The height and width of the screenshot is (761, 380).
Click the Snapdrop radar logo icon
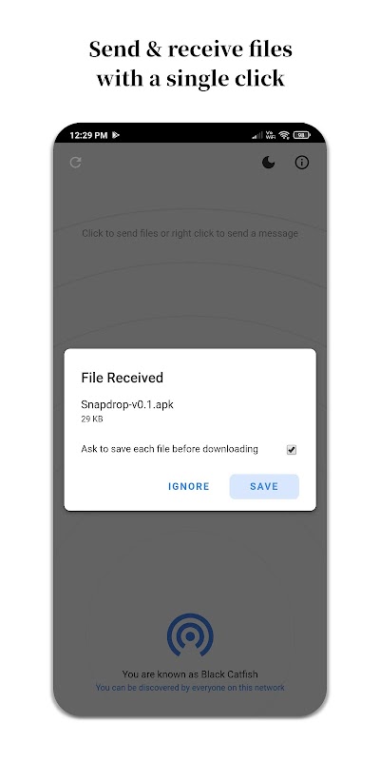tap(190, 635)
